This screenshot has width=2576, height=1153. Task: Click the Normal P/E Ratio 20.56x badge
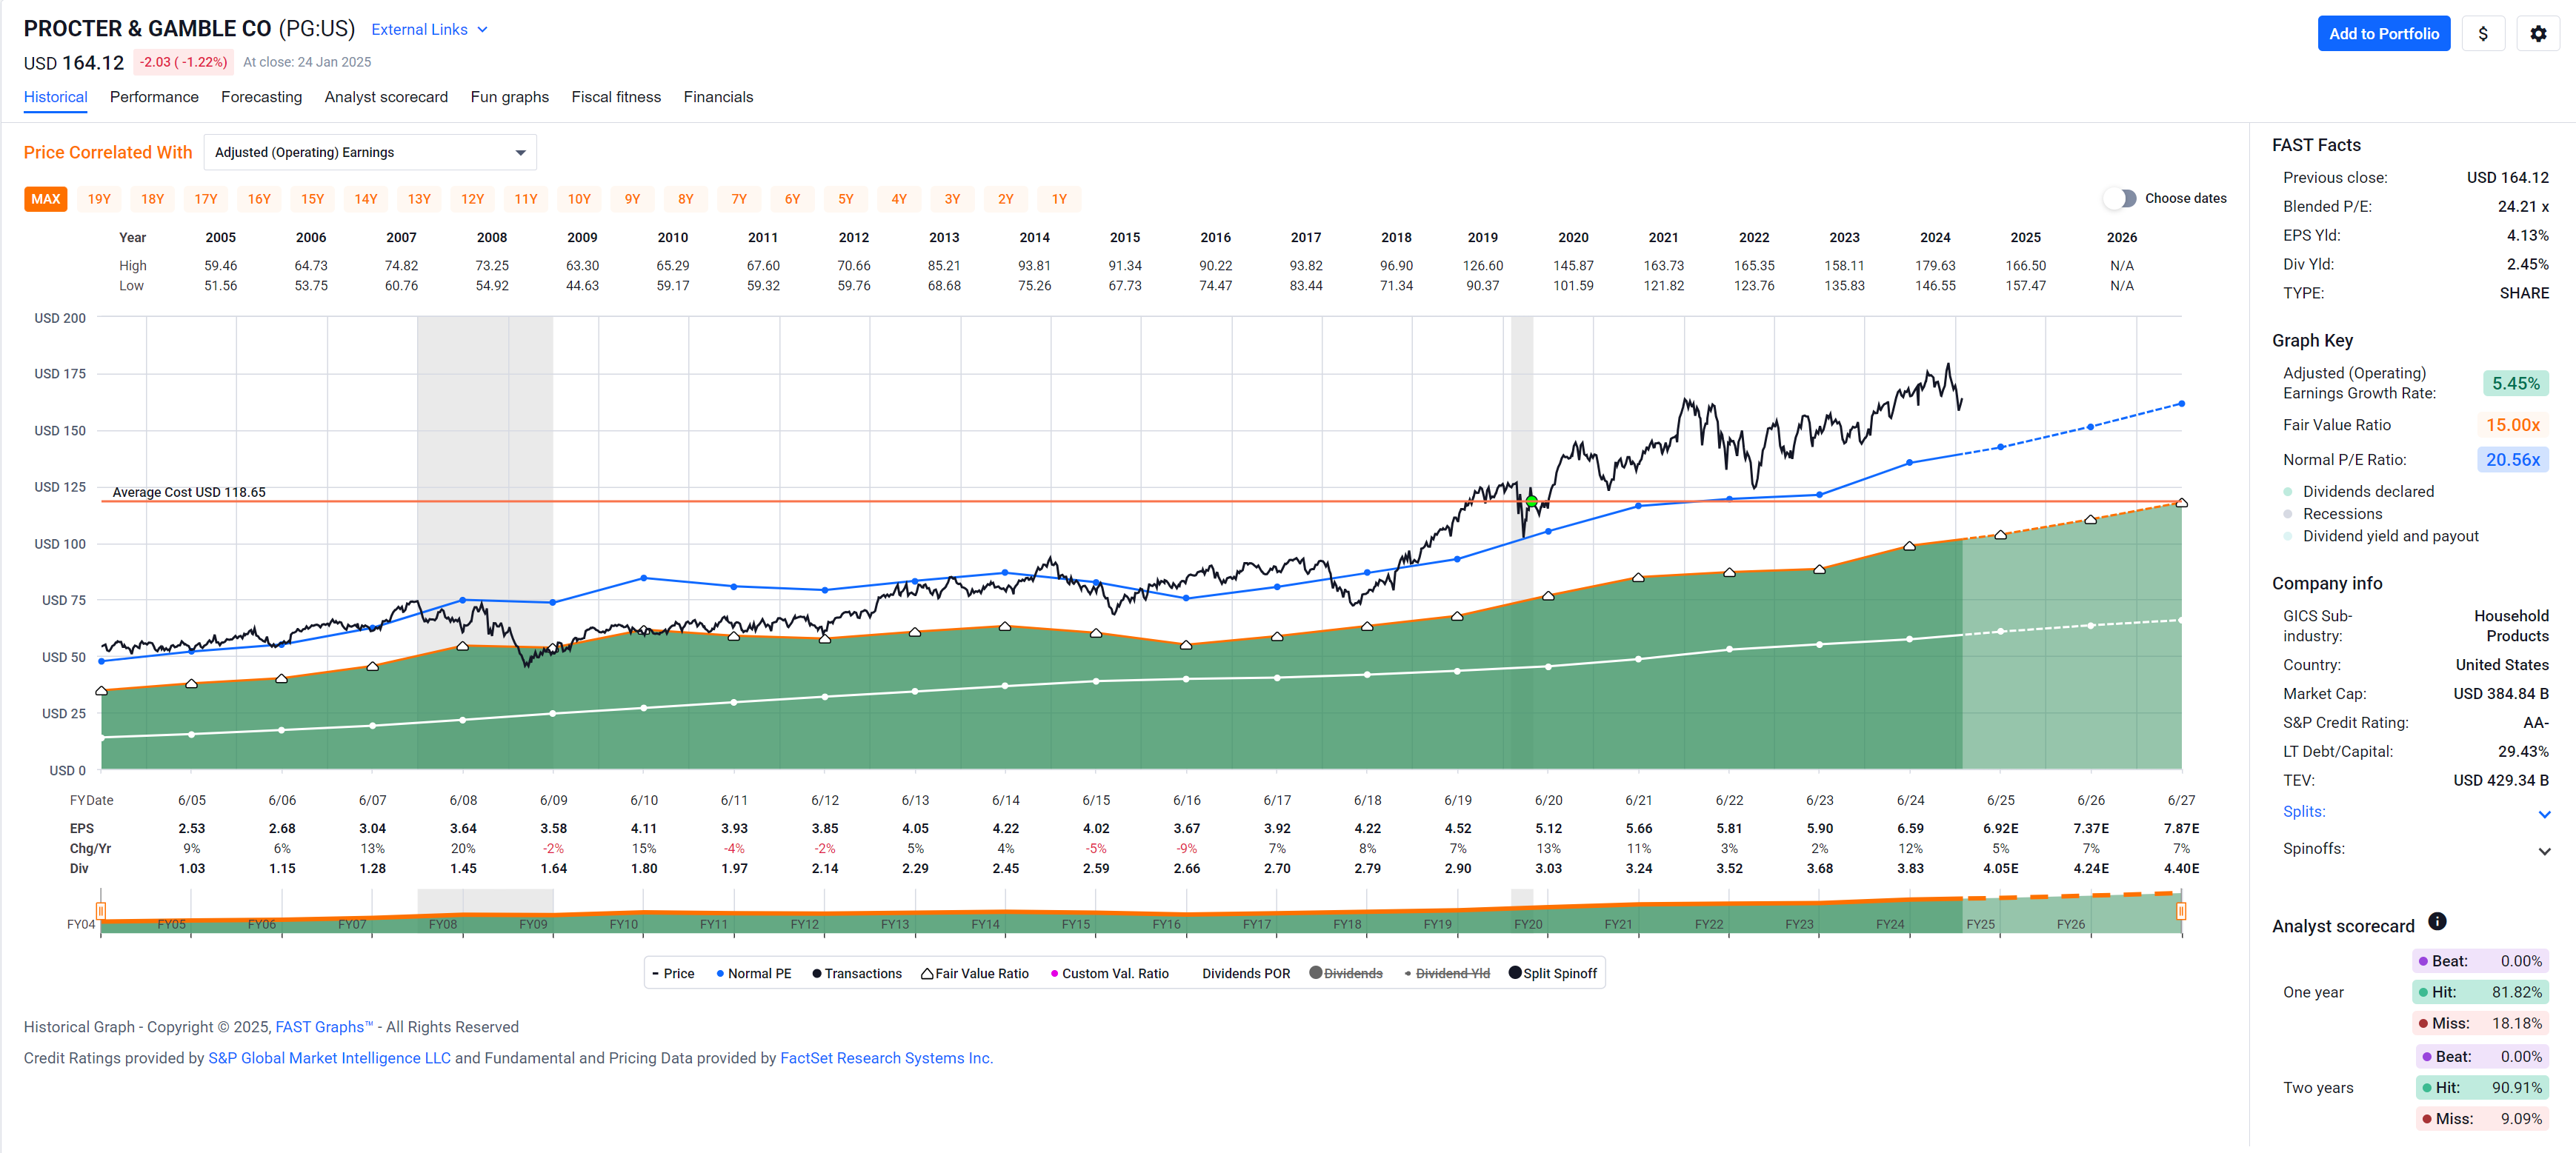tap(2512, 460)
